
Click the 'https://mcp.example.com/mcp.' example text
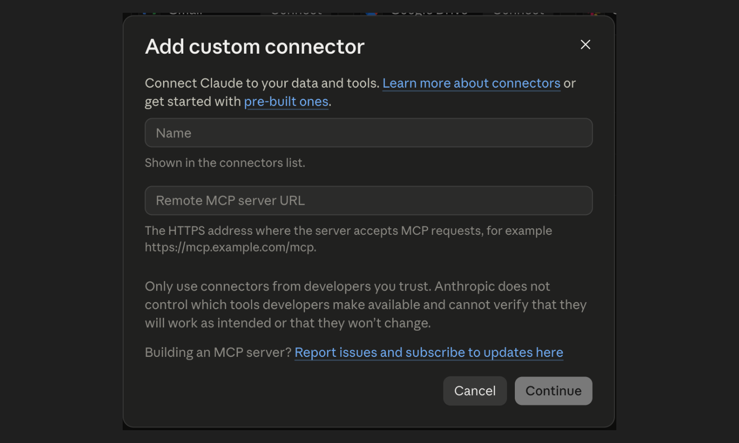coord(231,247)
